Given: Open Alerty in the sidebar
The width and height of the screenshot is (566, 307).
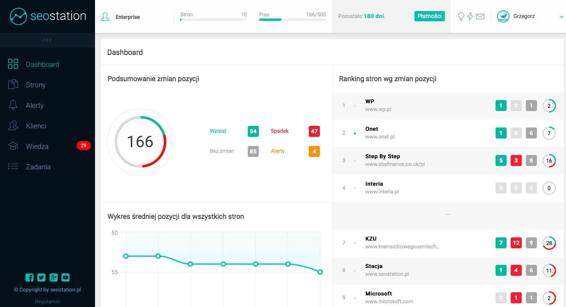Looking at the screenshot, I should pyautogui.click(x=34, y=105).
